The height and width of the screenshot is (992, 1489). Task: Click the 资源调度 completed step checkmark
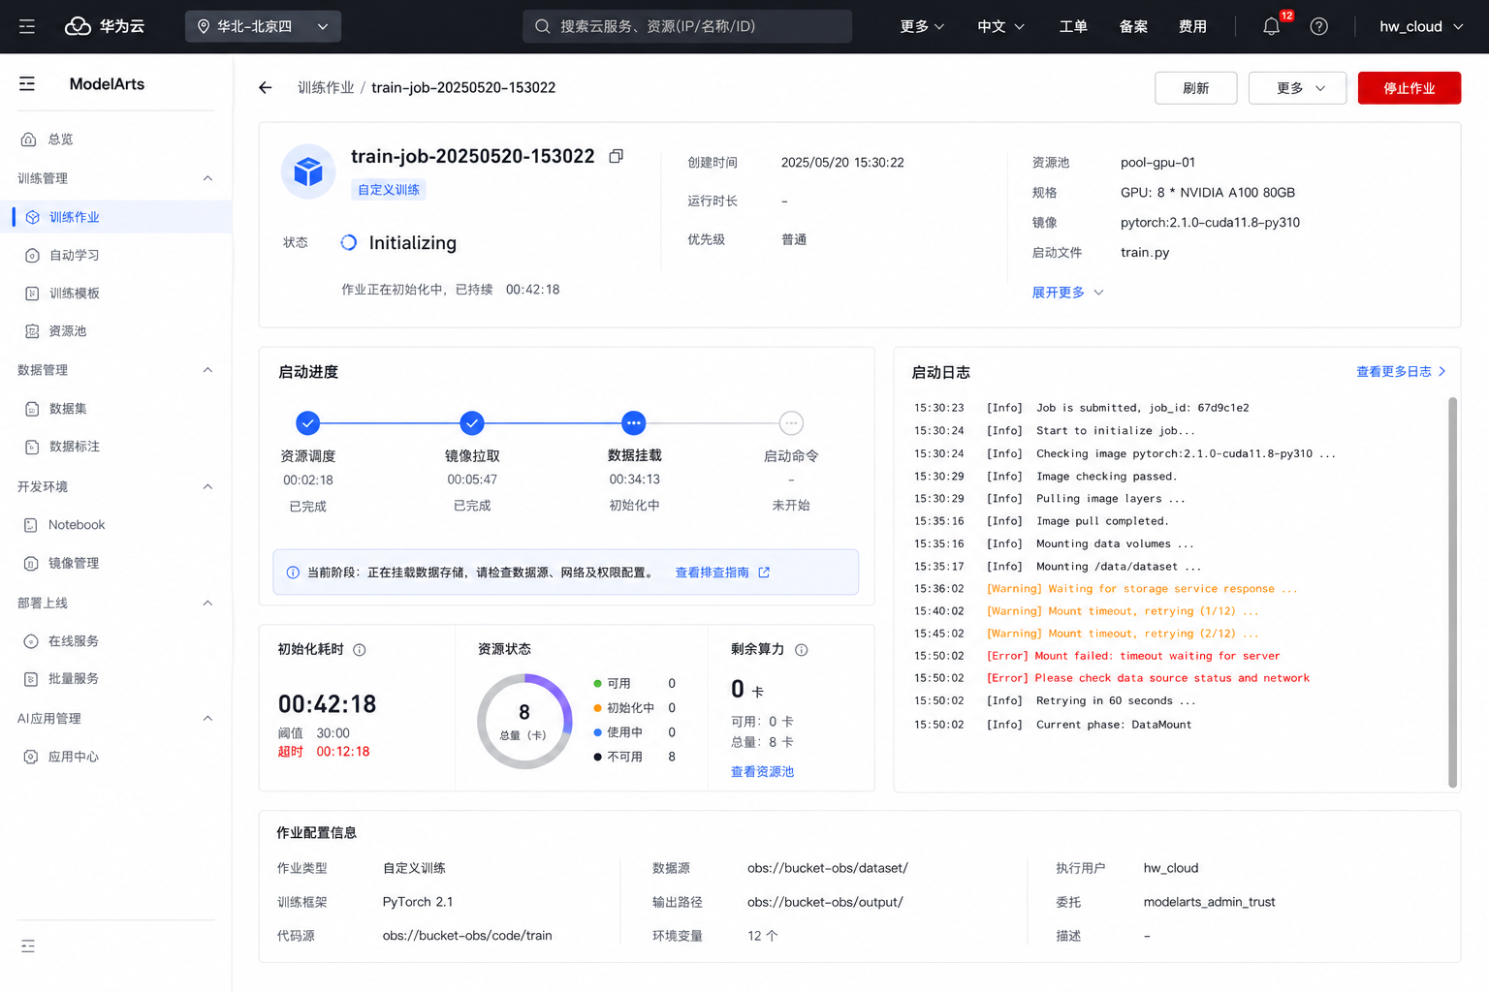pyautogui.click(x=307, y=422)
